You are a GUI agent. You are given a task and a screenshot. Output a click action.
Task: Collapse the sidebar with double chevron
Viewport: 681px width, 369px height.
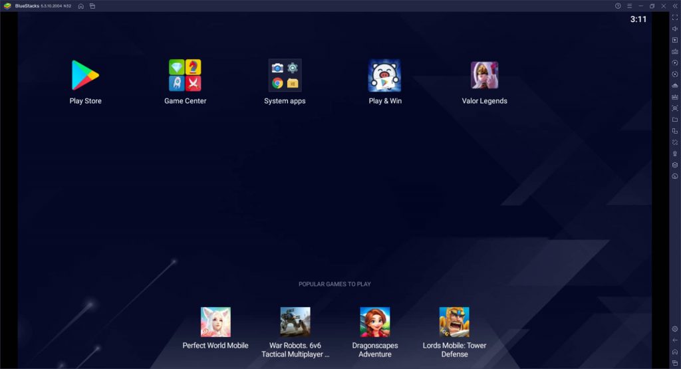pyautogui.click(x=675, y=6)
